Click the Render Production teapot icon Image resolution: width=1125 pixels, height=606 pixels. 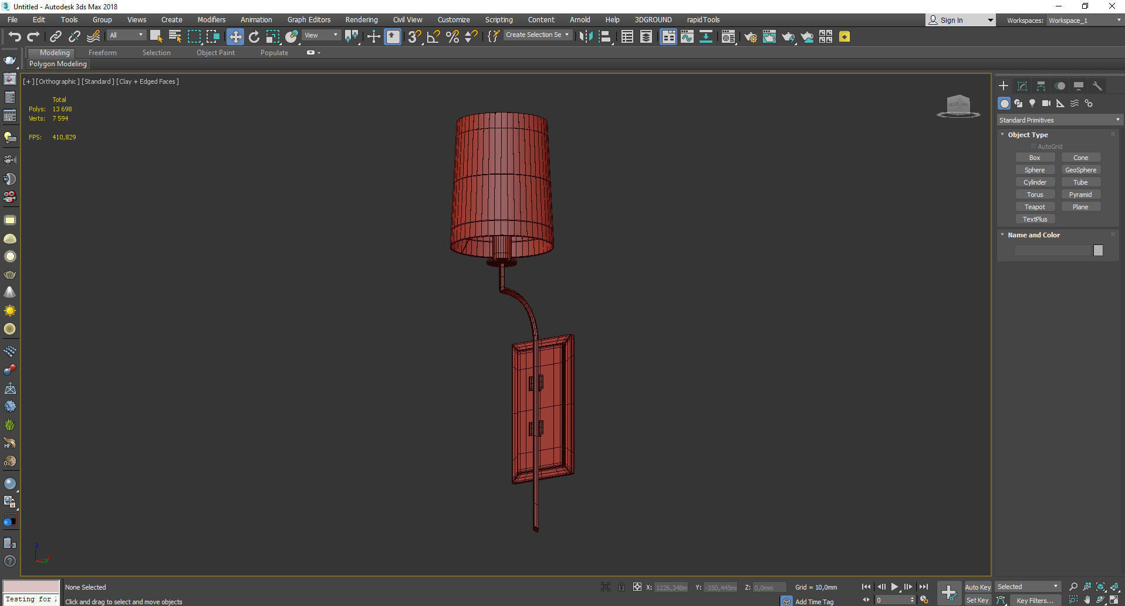(x=788, y=37)
